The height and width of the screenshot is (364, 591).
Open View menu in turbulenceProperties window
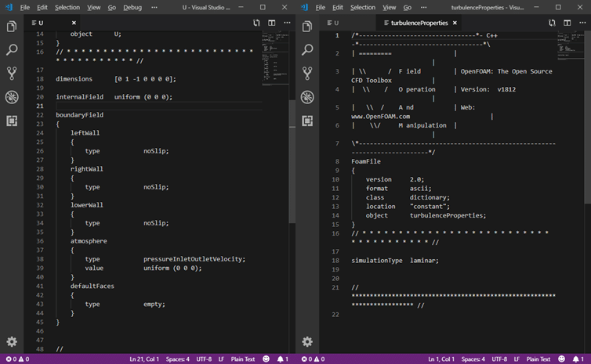[389, 7]
